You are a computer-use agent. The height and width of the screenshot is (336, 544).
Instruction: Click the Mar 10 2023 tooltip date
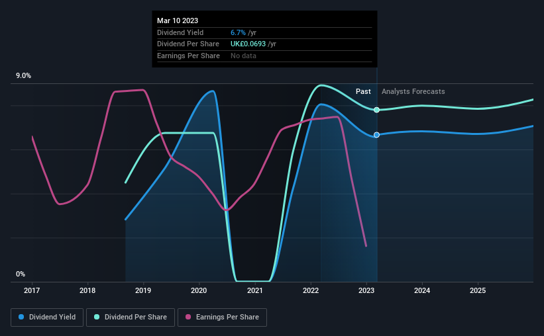178,21
